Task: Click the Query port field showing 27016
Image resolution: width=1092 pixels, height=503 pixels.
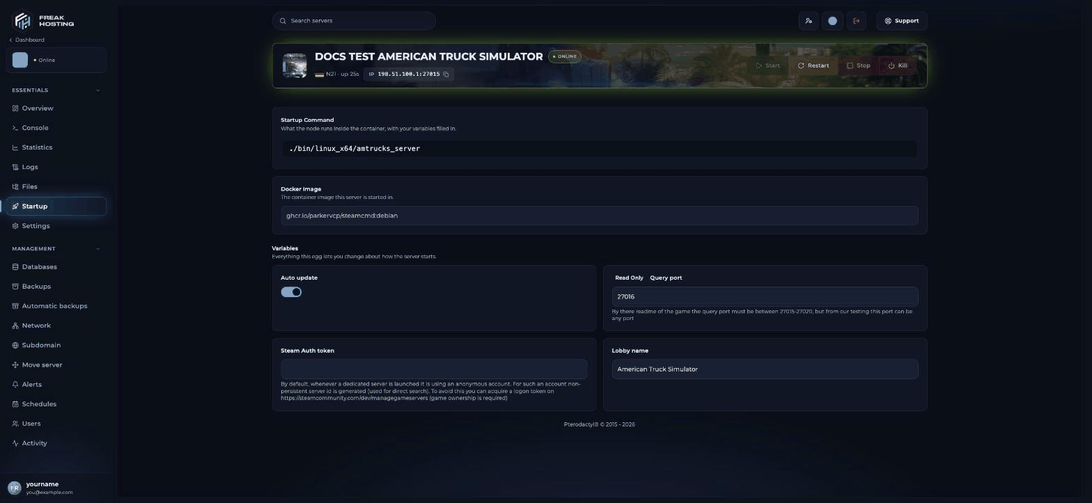Action: tap(765, 296)
